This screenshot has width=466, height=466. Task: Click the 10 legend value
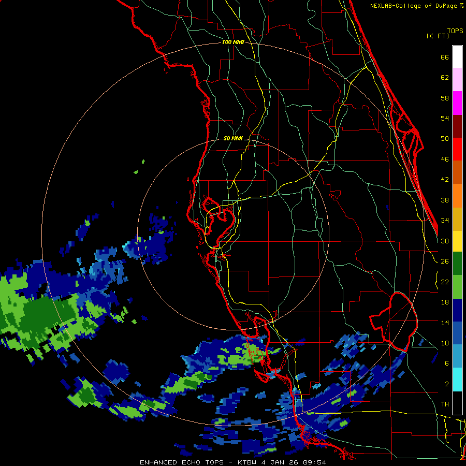(445, 343)
